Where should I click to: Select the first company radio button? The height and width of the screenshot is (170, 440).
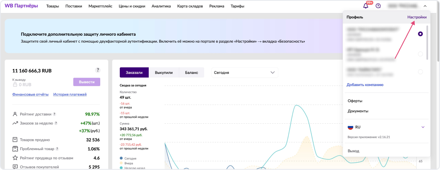[420, 34]
